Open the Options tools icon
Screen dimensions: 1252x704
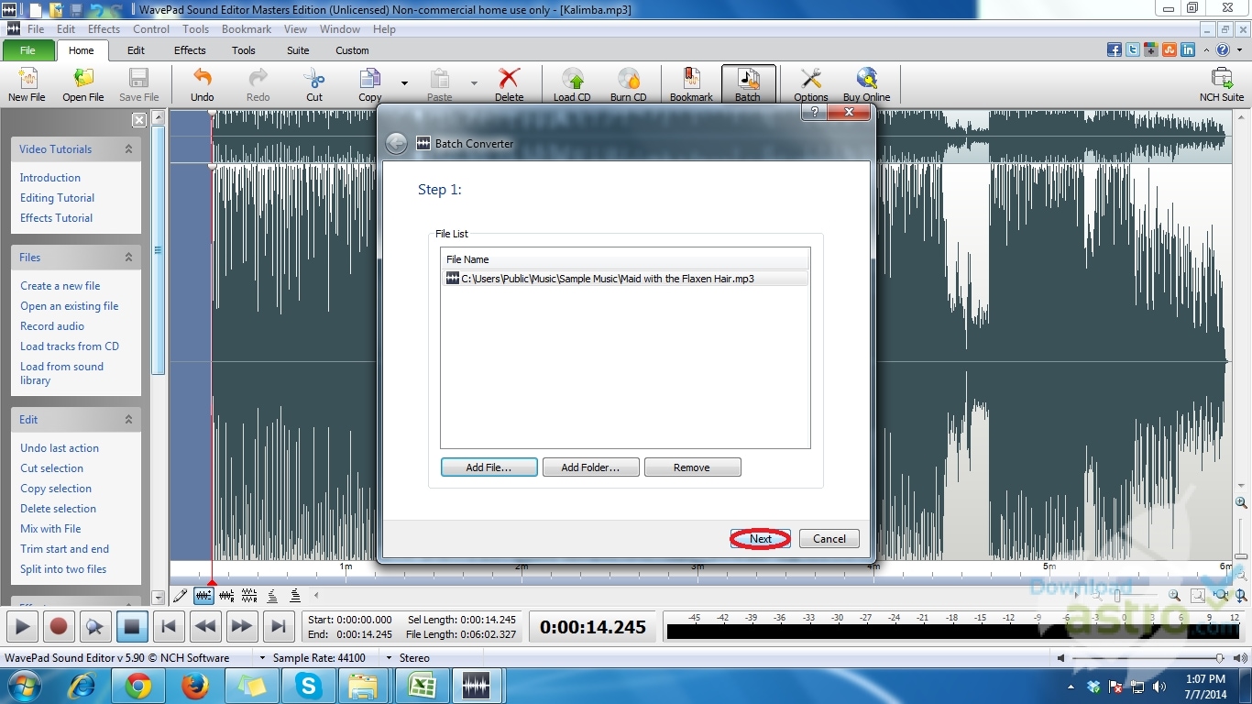(811, 79)
